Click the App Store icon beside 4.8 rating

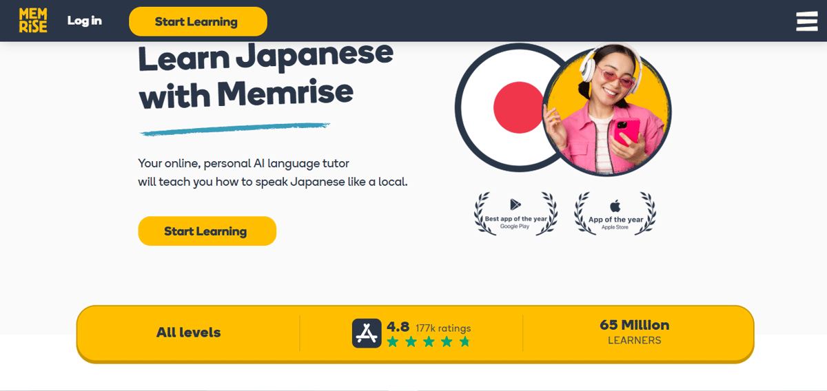point(367,332)
